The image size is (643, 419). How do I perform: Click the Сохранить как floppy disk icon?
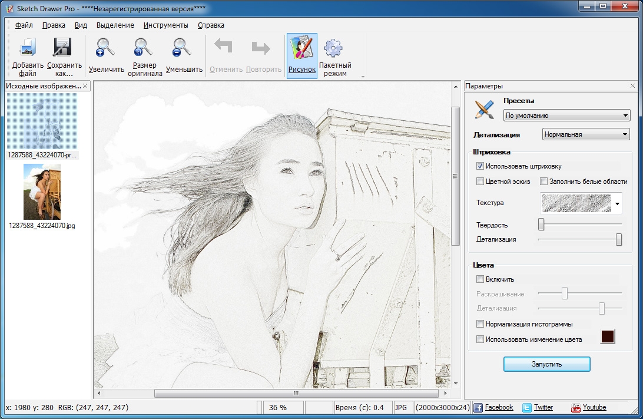62,47
